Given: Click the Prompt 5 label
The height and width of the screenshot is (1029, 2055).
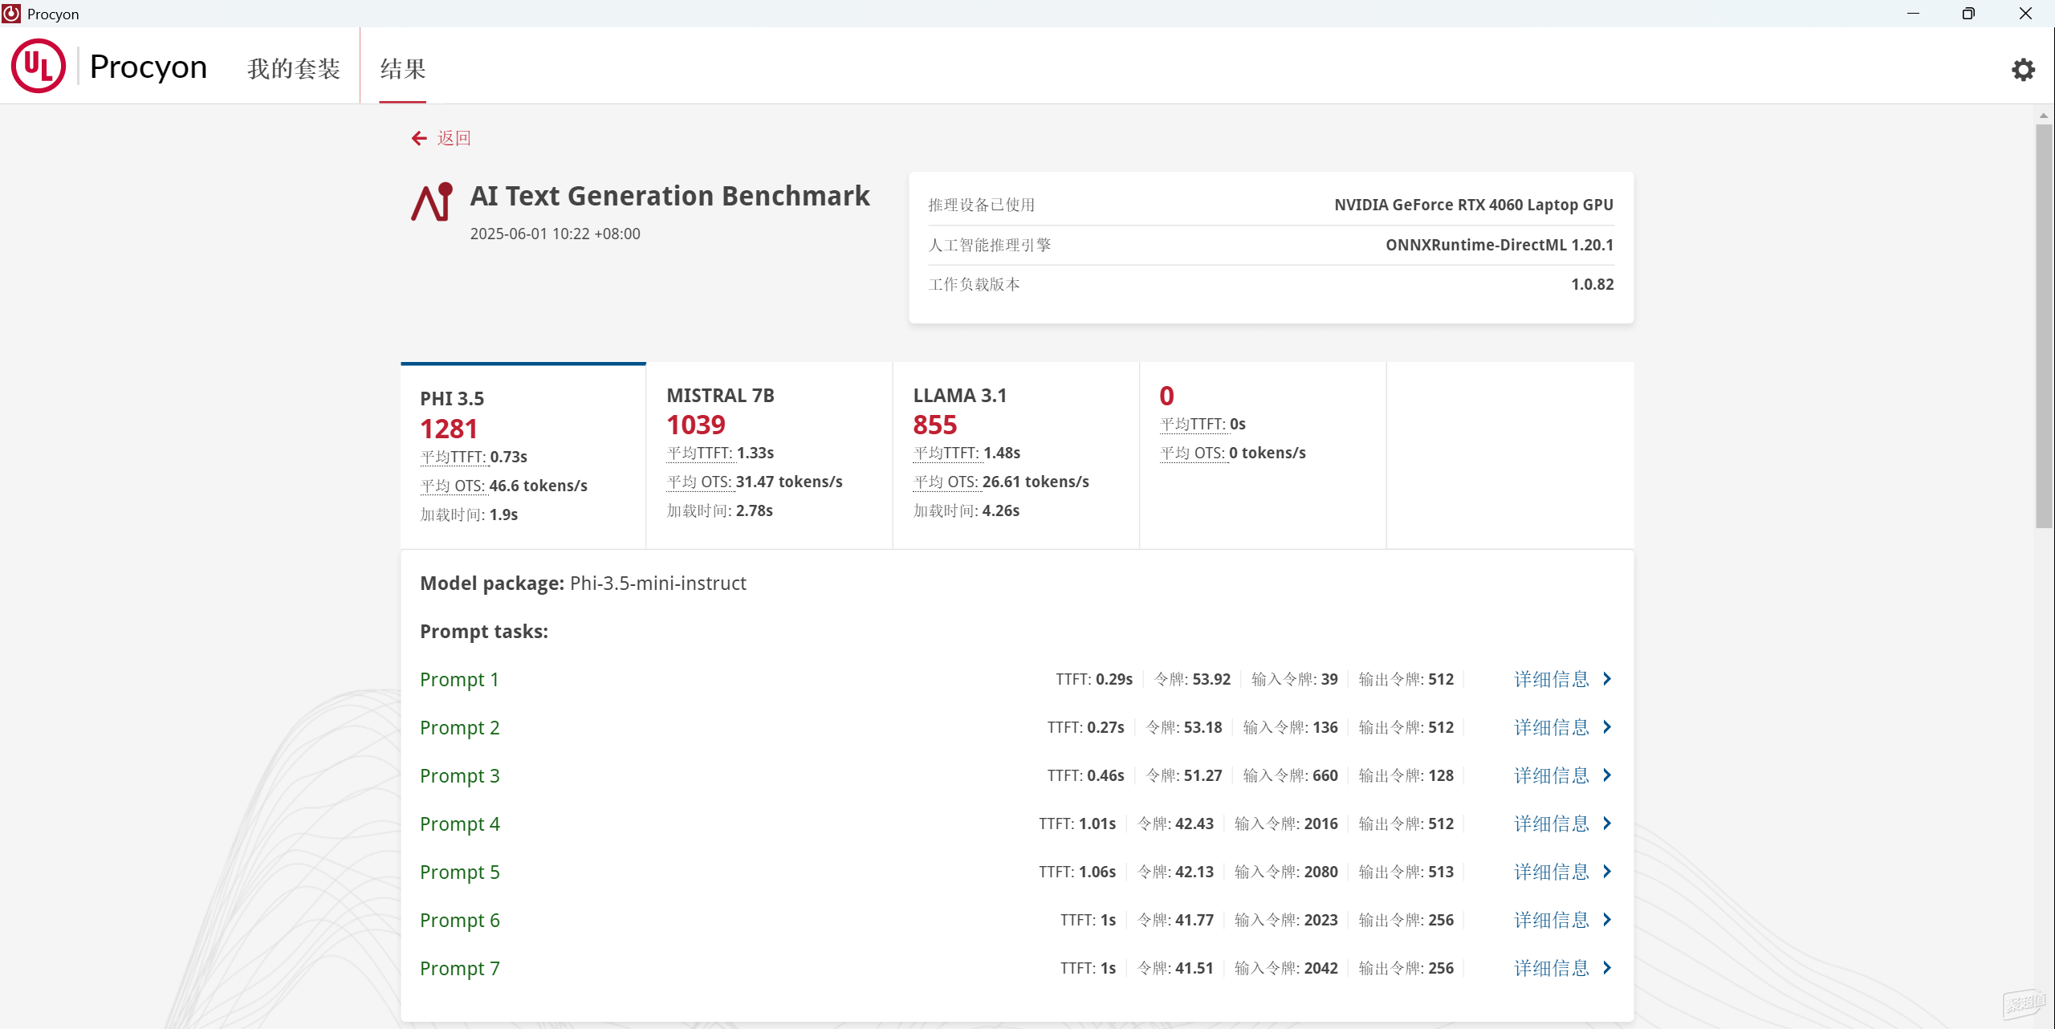Looking at the screenshot, I should point(459,872).
